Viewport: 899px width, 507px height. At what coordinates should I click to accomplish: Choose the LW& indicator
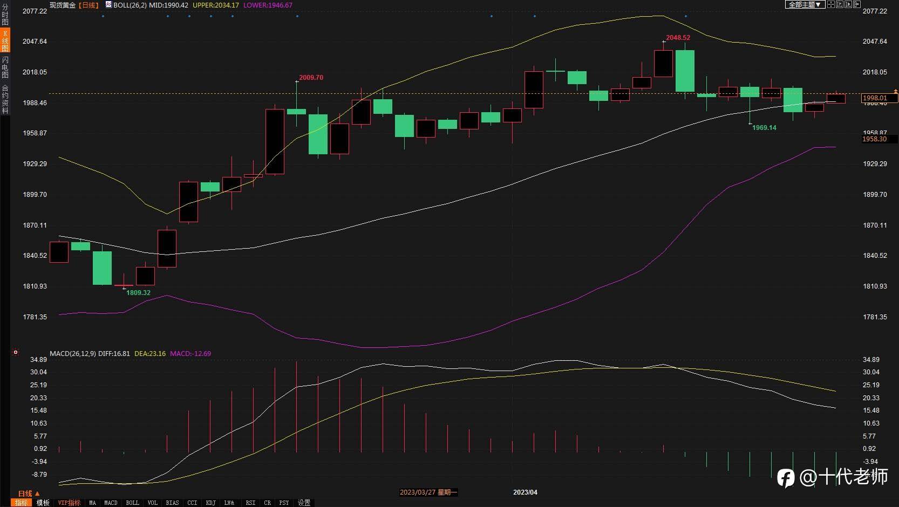point(229,503)
